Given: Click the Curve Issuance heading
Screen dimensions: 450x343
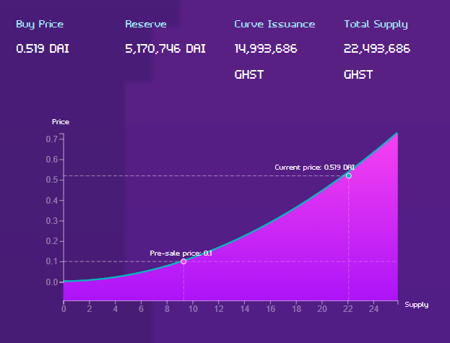Looking at the screenshot, I should 274,24.
